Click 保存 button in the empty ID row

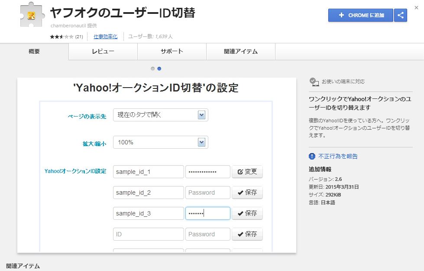click(247, 234)
